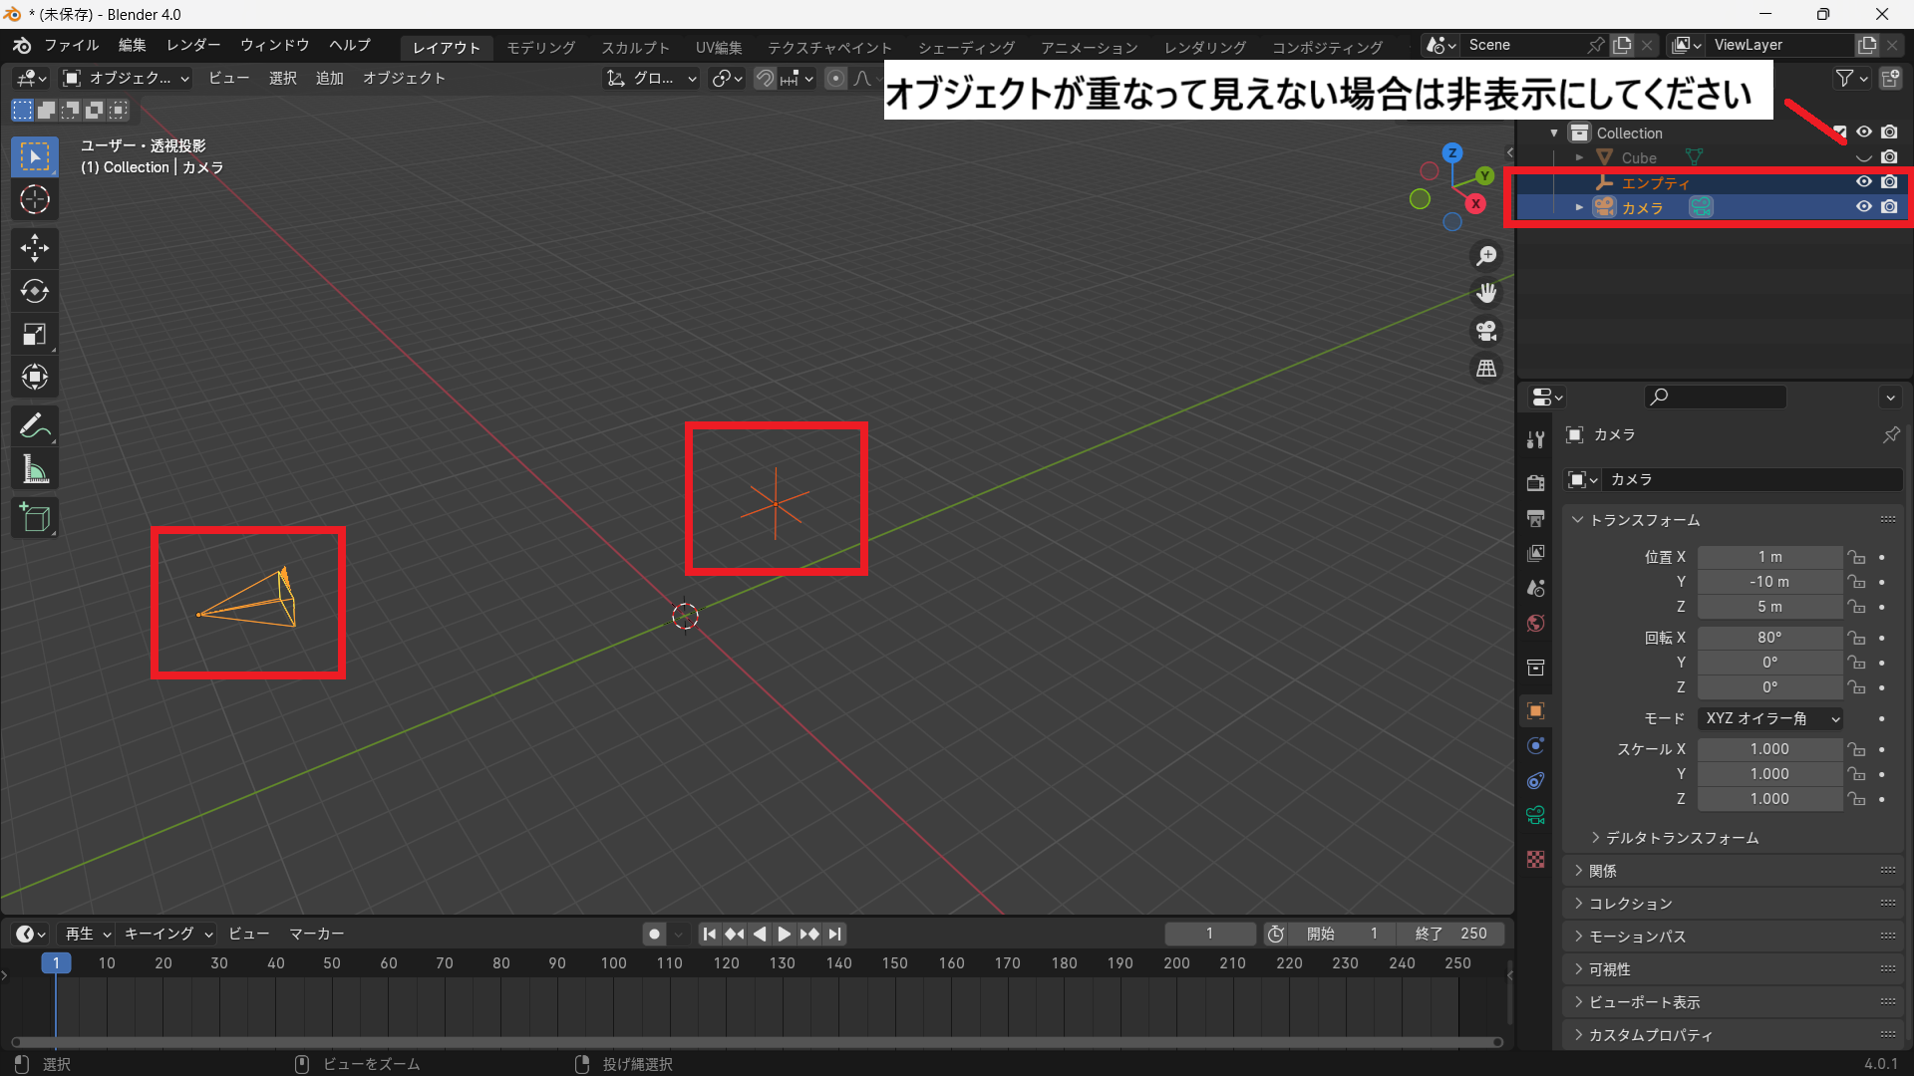Hide the エンプティ object with eye icon
1914x1076 pixels.
[x=1863, y=182]
